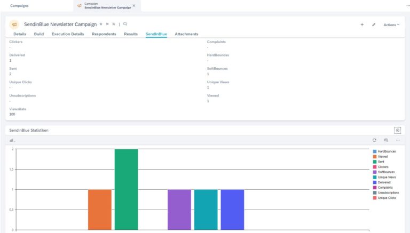Close the SendinBlue Newsletter Campaign tab
The image size is (410, 233).
[134, 5]
